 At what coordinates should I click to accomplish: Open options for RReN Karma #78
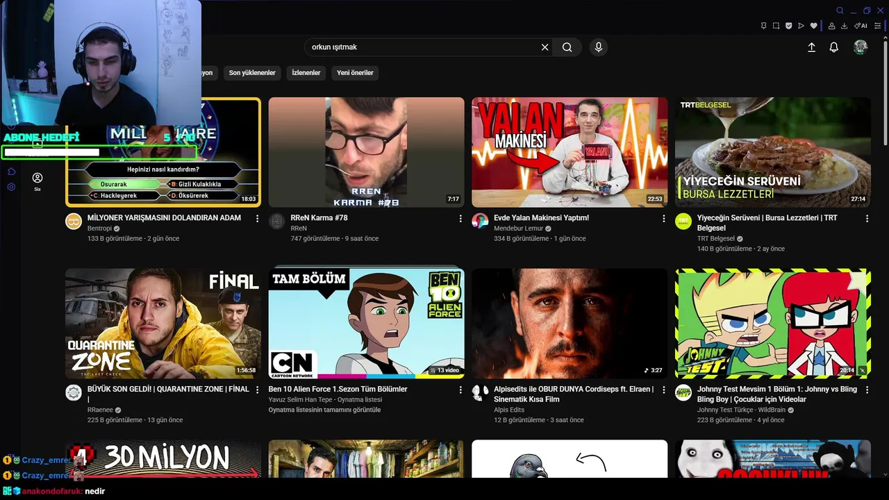[x=460, y=218]
